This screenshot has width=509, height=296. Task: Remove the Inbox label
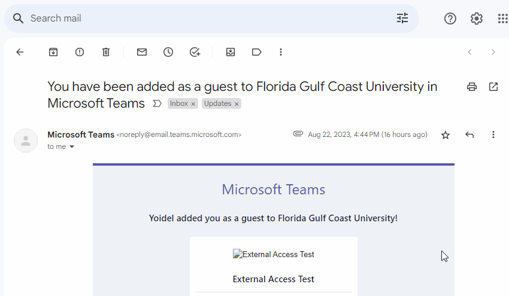(193, 103)
